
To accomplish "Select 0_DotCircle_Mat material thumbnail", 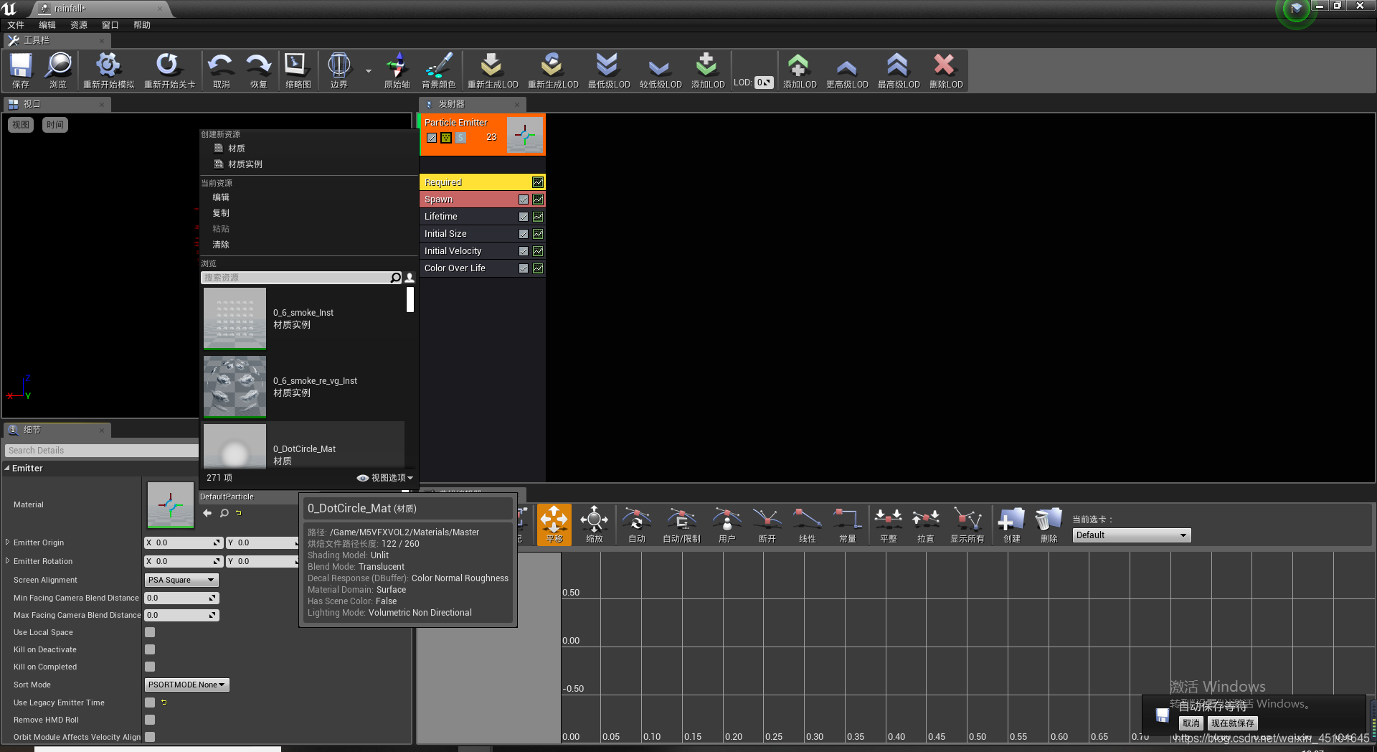I will pos(235,446).
